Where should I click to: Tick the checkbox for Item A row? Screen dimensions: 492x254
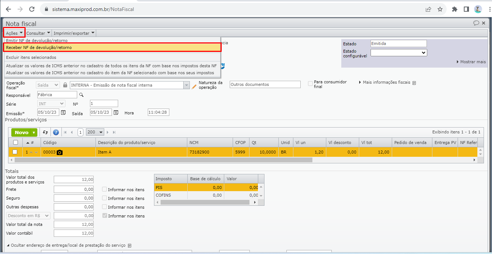15,152
